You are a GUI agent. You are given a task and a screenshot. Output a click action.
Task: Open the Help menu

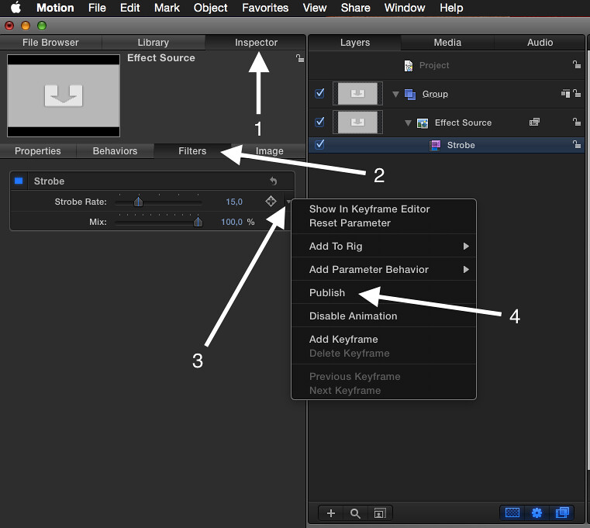coord(451,8)
